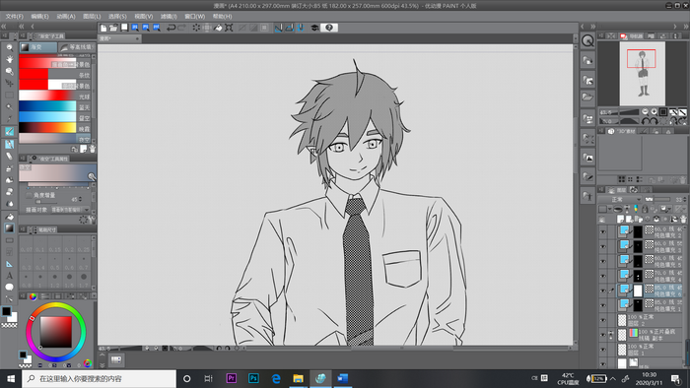Open the 视图(V) menu
690x388 pixels.
tap(144, 17)
